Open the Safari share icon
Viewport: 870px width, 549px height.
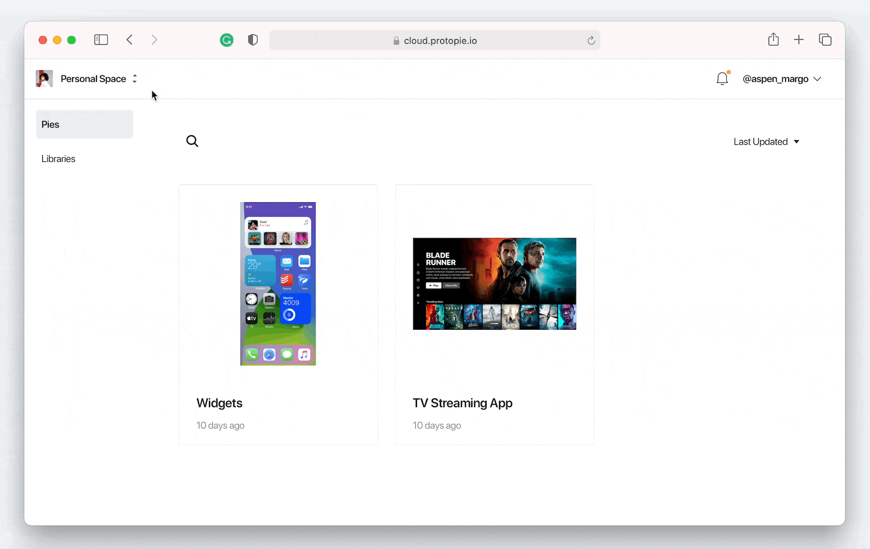tap(773, 40)
